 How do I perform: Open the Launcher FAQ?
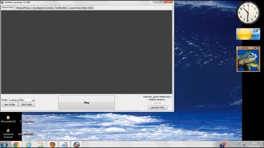[158, 107]
